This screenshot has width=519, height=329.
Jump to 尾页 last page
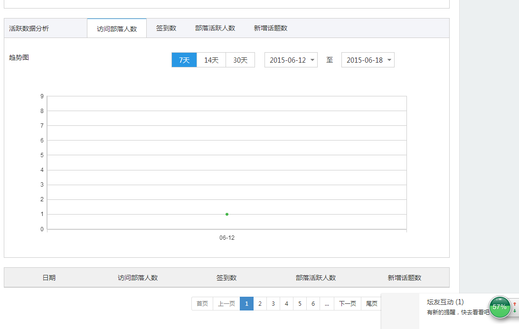(x=371, y=303)
